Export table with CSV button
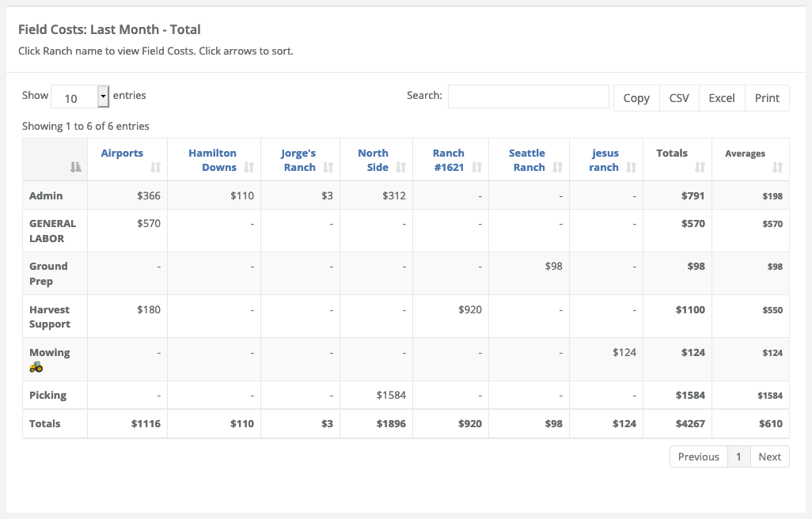This screenshot has height=519, width=812. click(679, 98)
